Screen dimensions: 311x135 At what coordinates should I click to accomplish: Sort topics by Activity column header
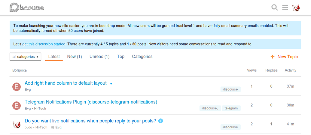coord(290,70)
